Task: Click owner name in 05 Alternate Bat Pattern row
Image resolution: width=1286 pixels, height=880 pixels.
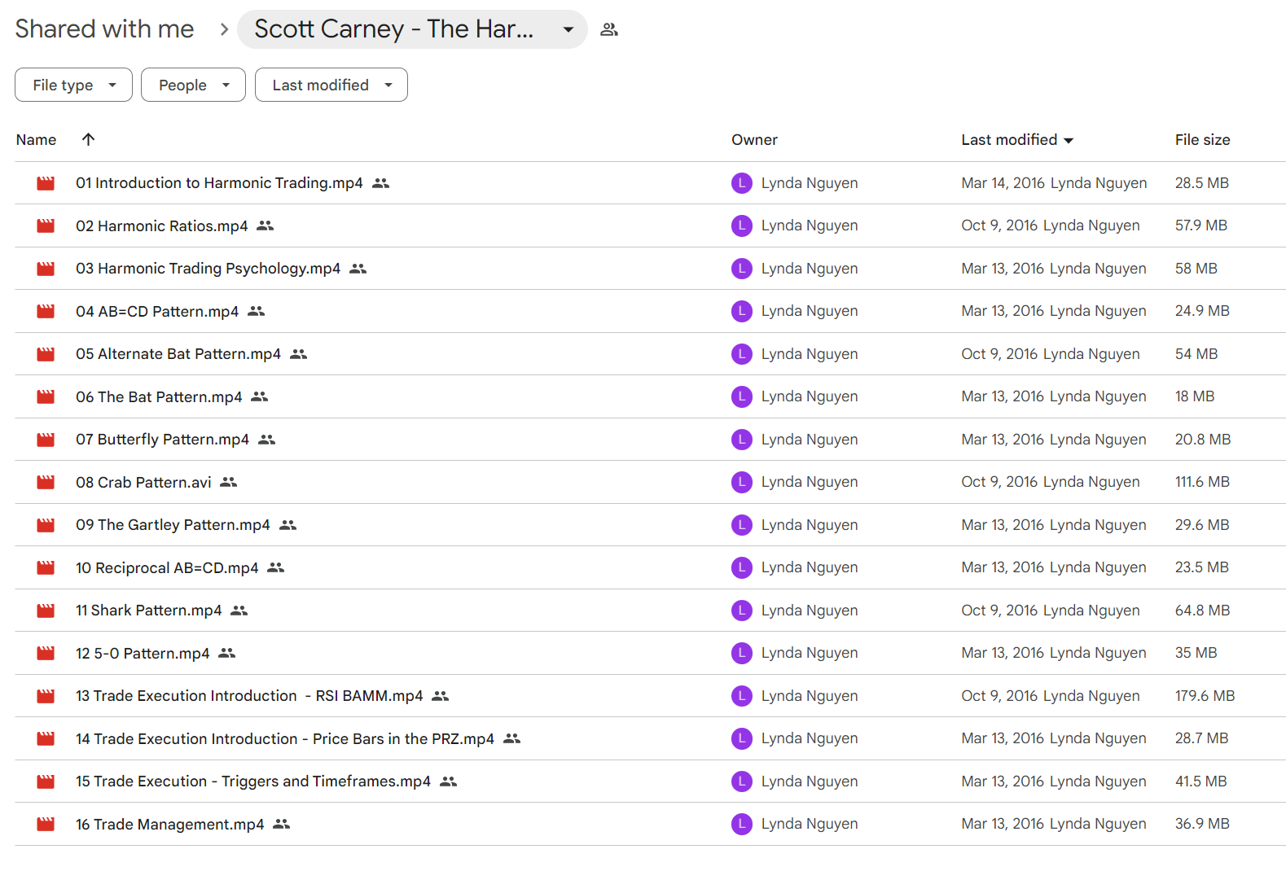Action: click(809, 354)
